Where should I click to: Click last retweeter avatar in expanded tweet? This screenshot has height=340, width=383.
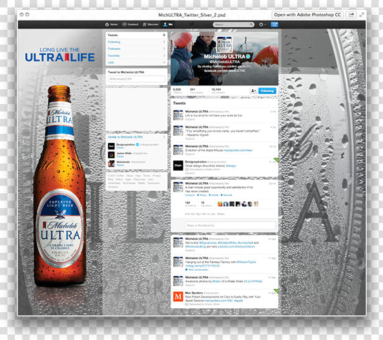256,204
